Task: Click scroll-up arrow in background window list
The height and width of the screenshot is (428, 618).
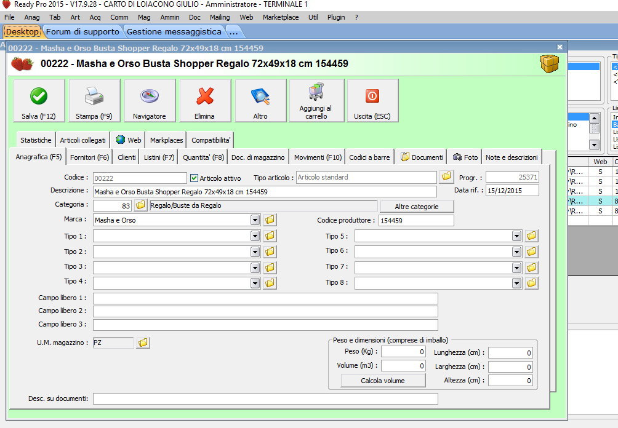Action: (595, 118)
